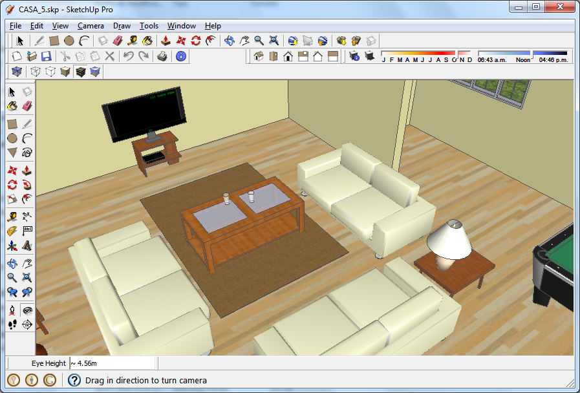580x393 pixels.
Task: Open Shadow Settings icon
Action: (354, 56)
